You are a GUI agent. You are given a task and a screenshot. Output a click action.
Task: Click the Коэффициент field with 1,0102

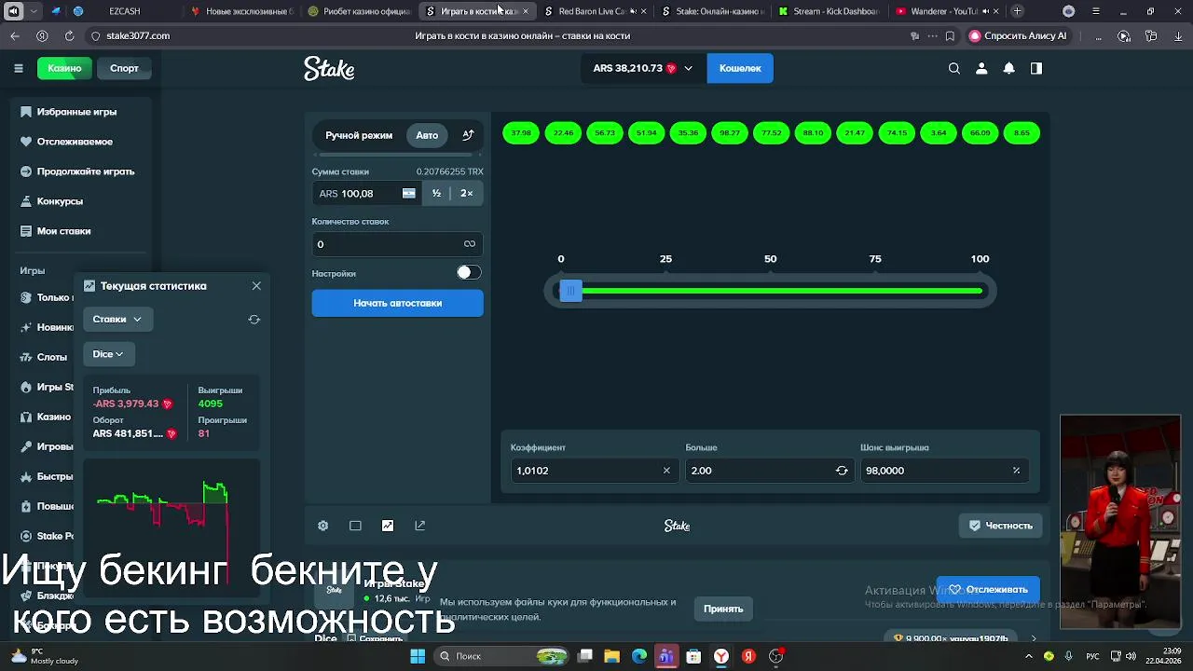(x=593, y=471)
